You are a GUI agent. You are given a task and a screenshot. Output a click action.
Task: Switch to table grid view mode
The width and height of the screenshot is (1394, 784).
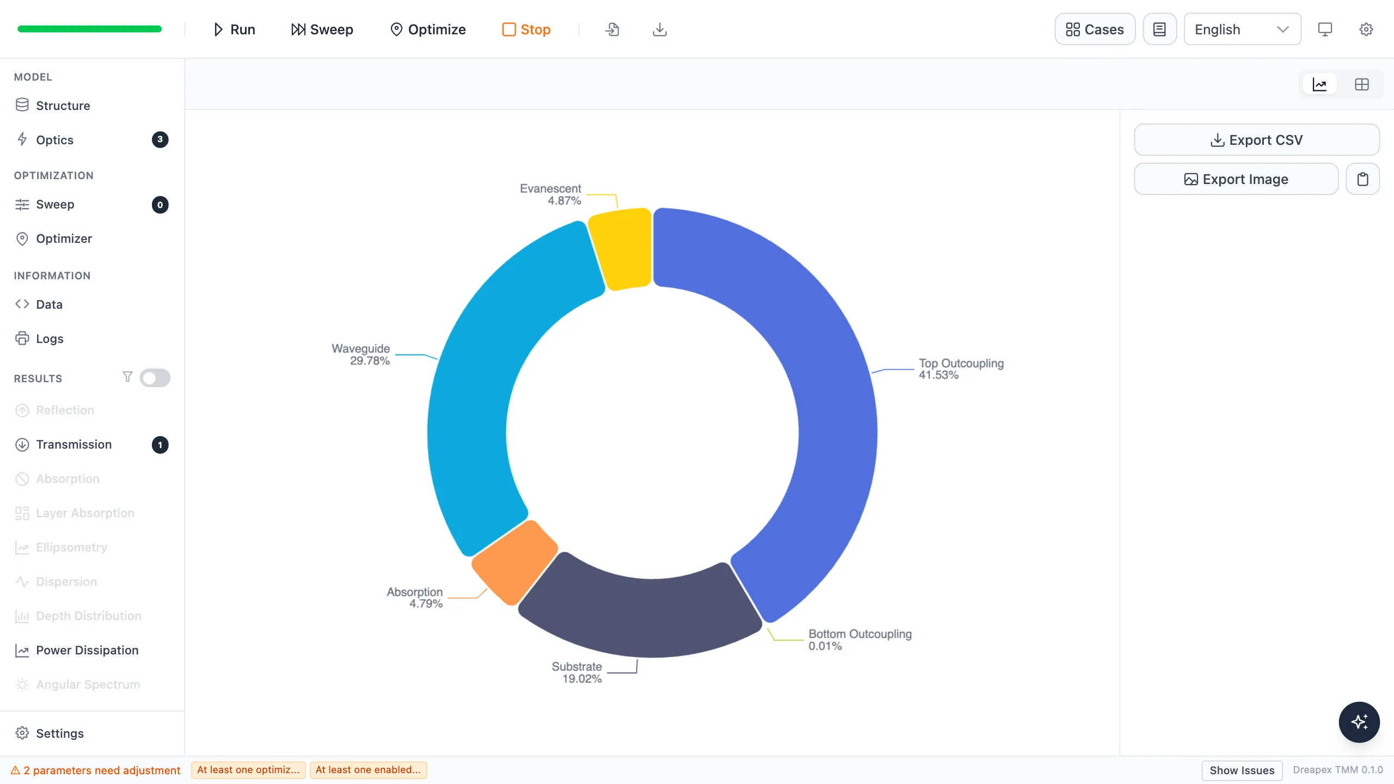coord(1362,84)
